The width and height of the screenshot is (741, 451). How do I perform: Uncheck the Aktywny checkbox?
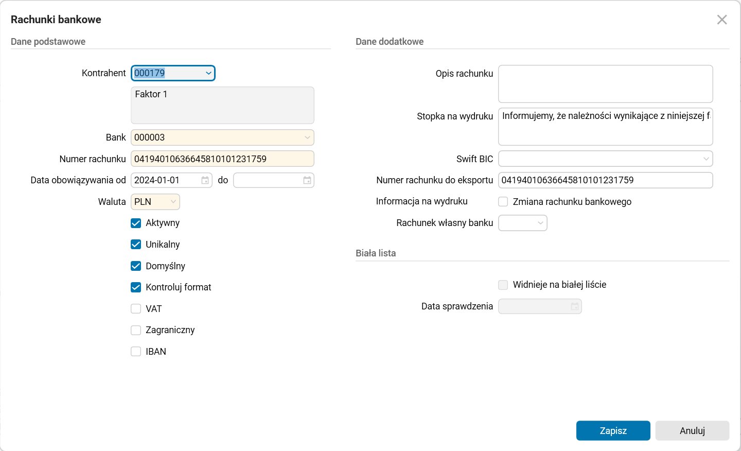(136, 223)
